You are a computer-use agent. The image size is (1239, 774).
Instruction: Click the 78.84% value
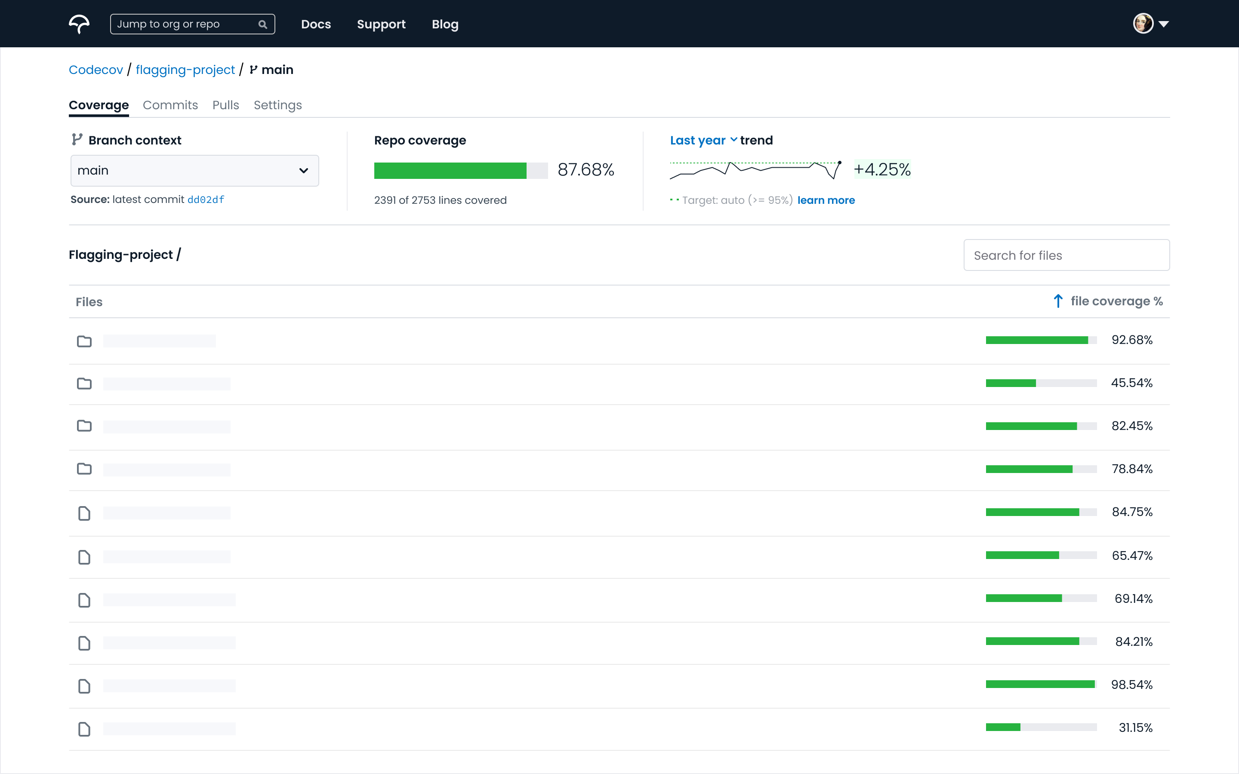(1132, 469)
